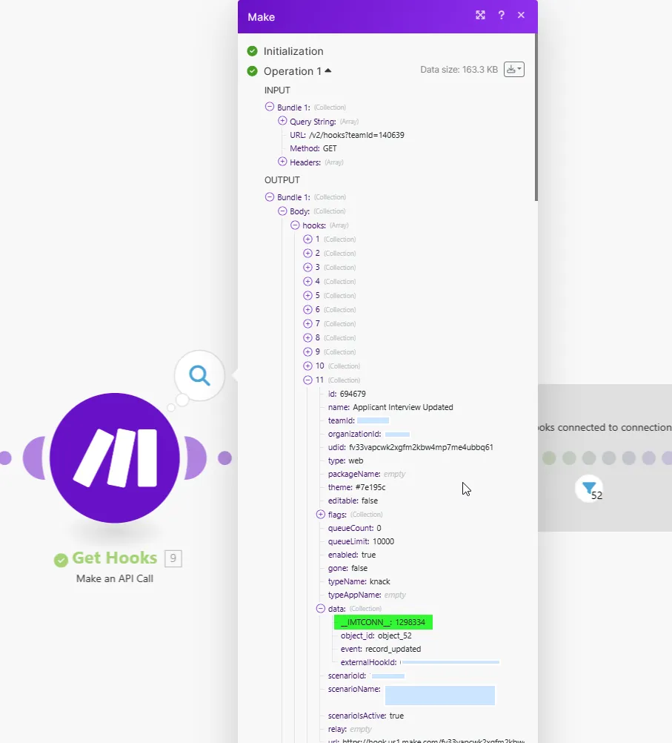This screenshot has height=743, width=672.
Task: Close the Make output panel
Action: 521,15
